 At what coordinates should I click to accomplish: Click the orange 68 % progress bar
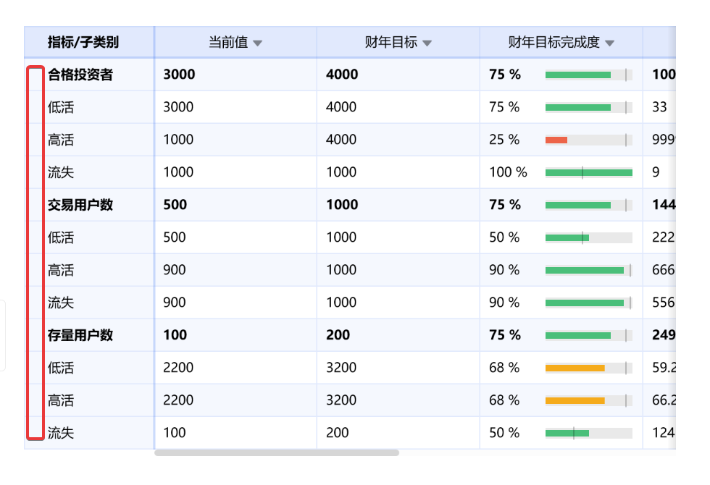point(576,368)
